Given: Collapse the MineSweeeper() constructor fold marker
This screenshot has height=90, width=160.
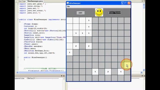Looking at the screenshot, I should (x=18, y=57).
